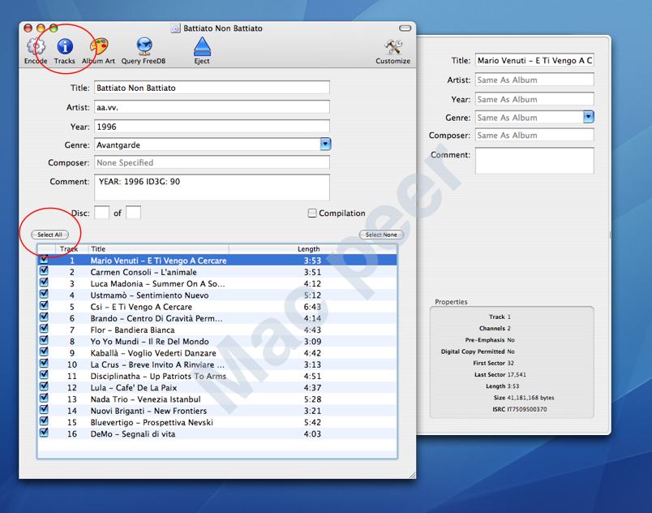
Task: Eject the disc with Eject icon
Action: pos(202,46)
